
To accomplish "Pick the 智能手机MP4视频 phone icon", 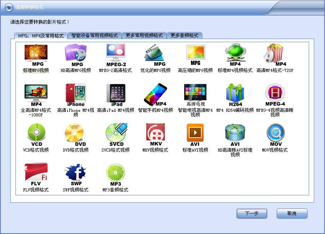I will click(x=155, y=95).
